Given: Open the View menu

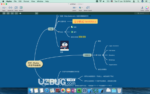Looking at the screenshot, I should pyautogui.click(x=33, y=1).
